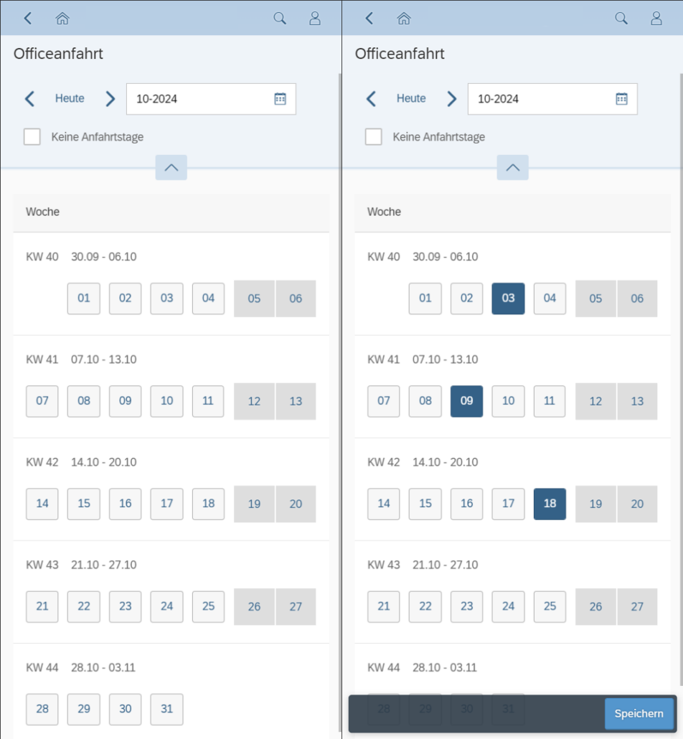Save selection with Speichern button
Image resolution: width=683 pixels, height=739 pixels.
pyautogui.click(x=639, y=714)
